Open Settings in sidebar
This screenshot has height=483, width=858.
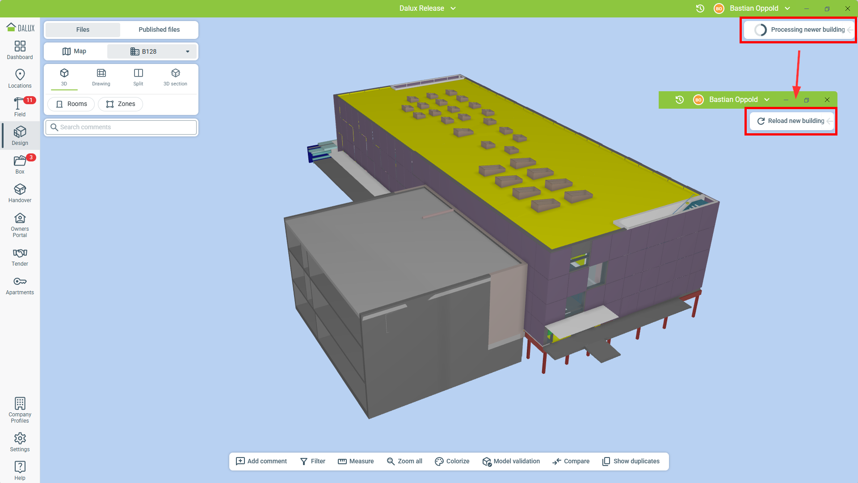20,442
